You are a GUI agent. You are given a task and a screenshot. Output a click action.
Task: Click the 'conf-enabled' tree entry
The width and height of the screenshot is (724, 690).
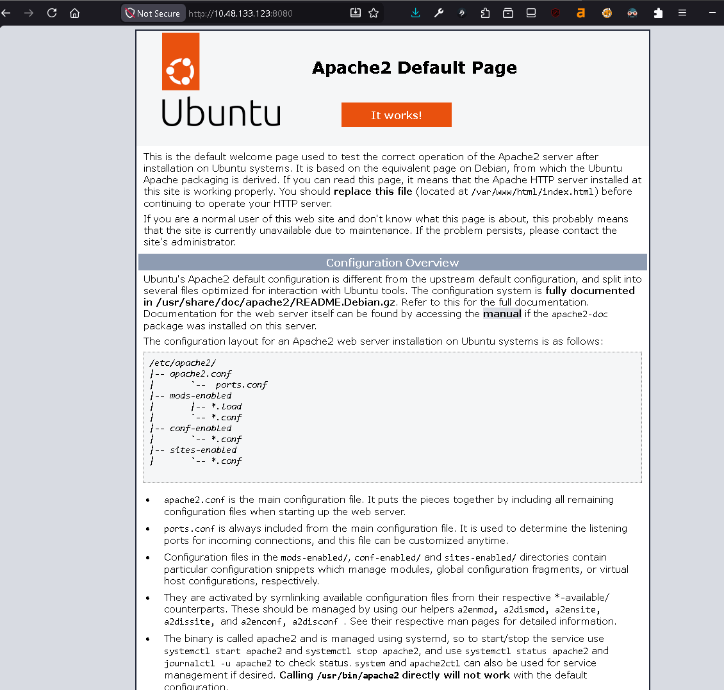201,428
